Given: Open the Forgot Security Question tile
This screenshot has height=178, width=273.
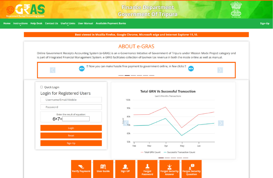Looking at the screenshot, I should tap(191, 169).
